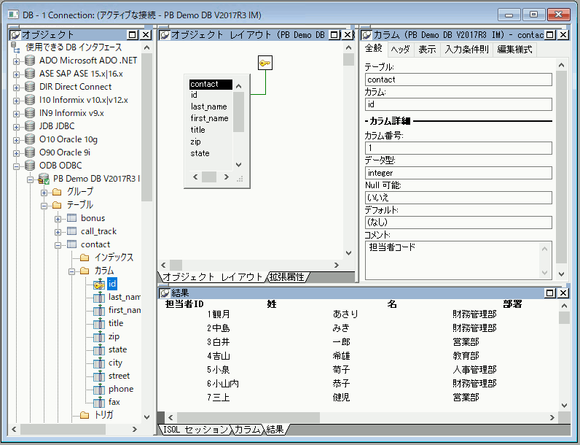The height and width of the screenshot is (445, 580).
Task: Click the phone column icon
Action: (99, 389)
